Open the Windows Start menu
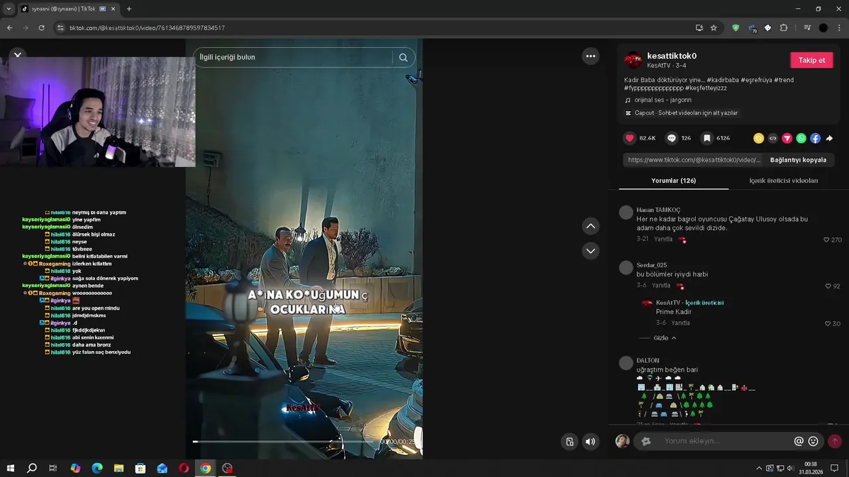 10,468
